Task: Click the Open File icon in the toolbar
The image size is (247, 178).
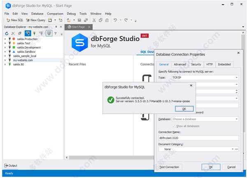Action: tap(69, 20)
